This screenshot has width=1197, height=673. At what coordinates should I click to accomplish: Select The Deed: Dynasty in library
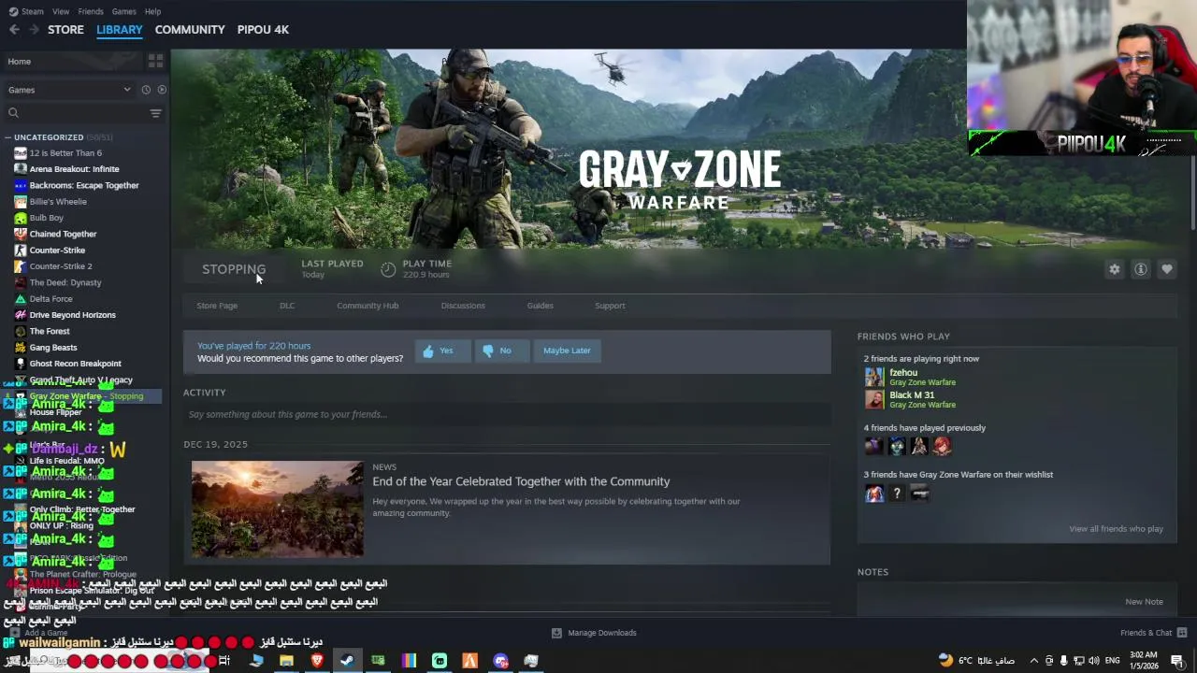click(65, 282)
